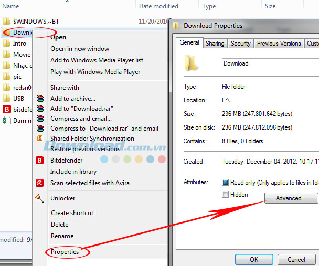
Task: Select Add to "Download.rar" entry
Action: (x=81, y=109)
